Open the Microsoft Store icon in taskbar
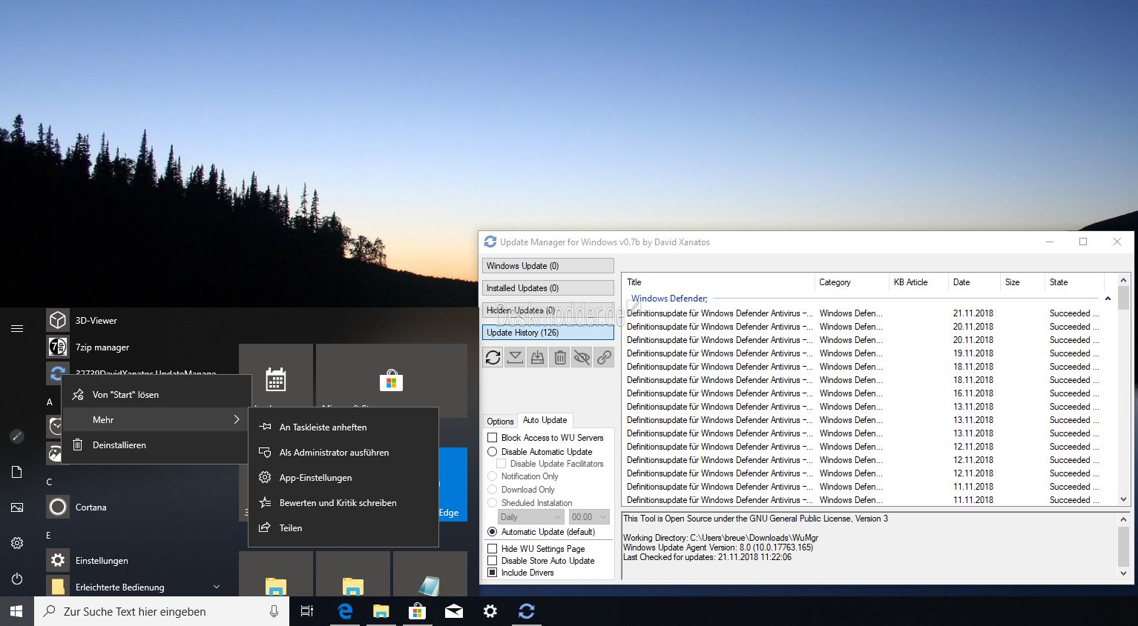This screenshot has height=626, width=1138. [x=418, y=611]
